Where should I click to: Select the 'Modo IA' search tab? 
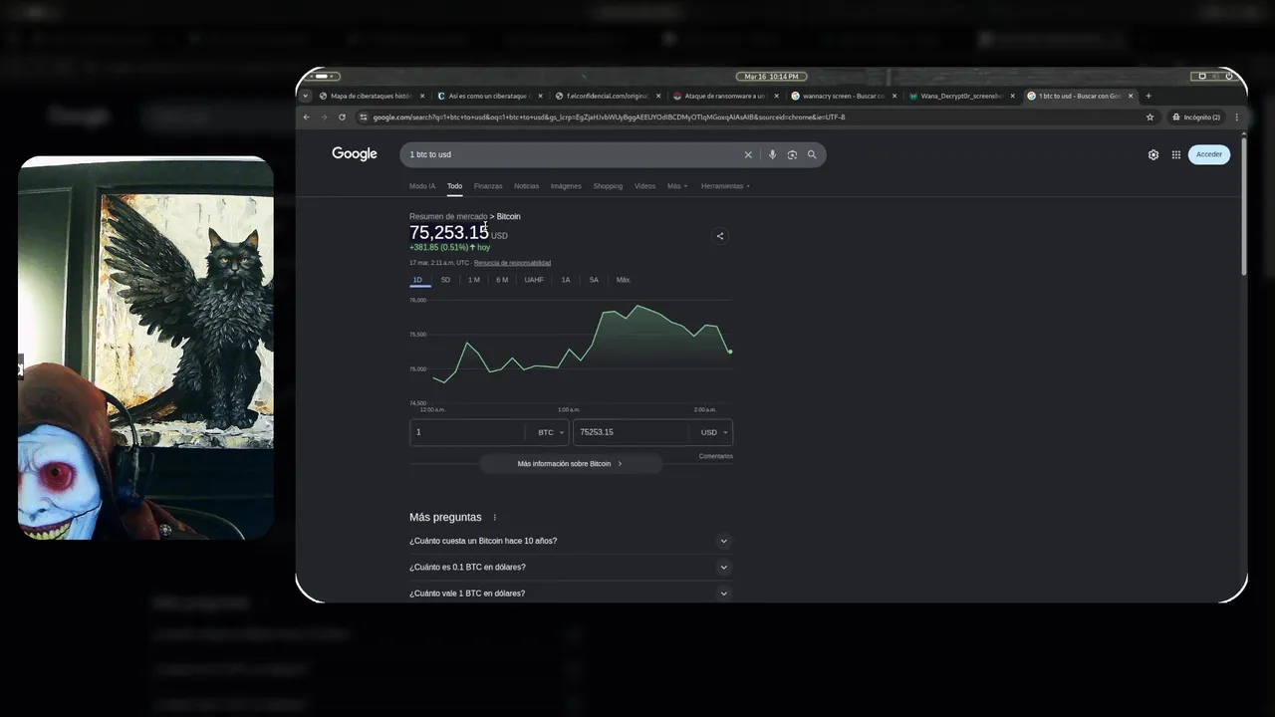pos(422,186)
